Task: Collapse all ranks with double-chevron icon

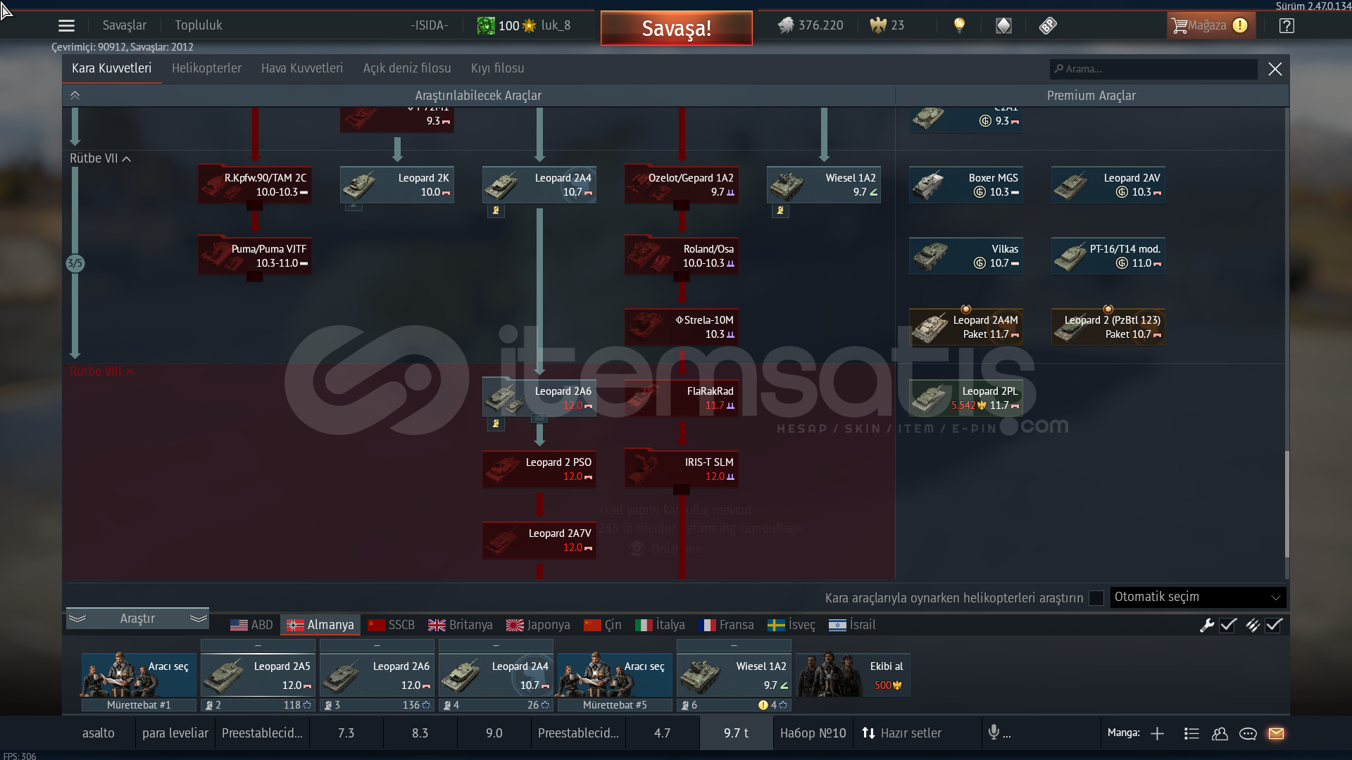Action: (x=75, y=95)
